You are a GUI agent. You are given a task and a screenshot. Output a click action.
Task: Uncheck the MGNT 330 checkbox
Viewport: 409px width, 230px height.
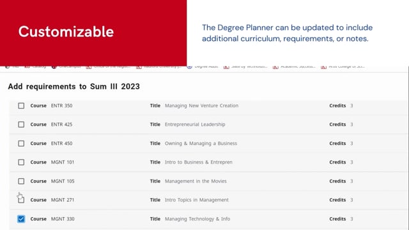click(x=21, y=218)
